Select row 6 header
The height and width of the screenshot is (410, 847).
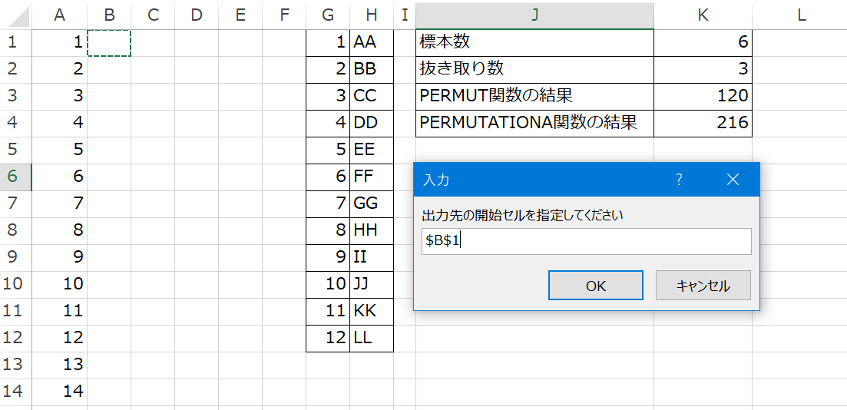click(15, 177)
